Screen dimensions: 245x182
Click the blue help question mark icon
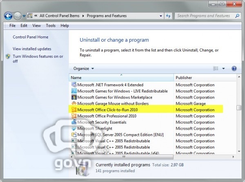234,69
